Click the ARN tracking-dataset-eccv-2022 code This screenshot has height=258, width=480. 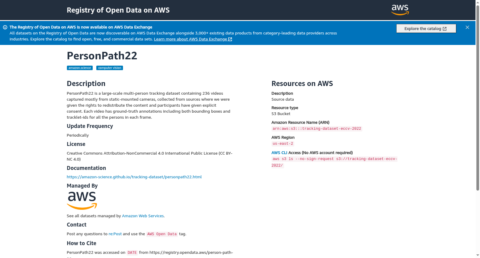point(317,129)
